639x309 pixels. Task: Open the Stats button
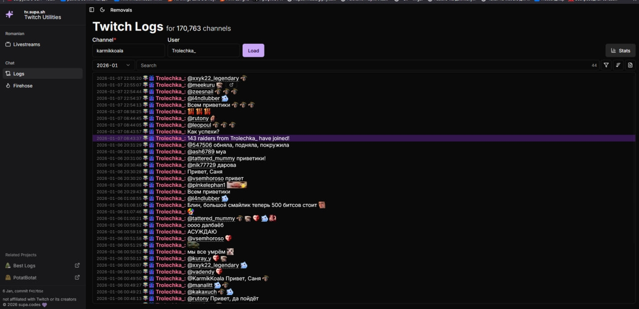coord(621,50)
